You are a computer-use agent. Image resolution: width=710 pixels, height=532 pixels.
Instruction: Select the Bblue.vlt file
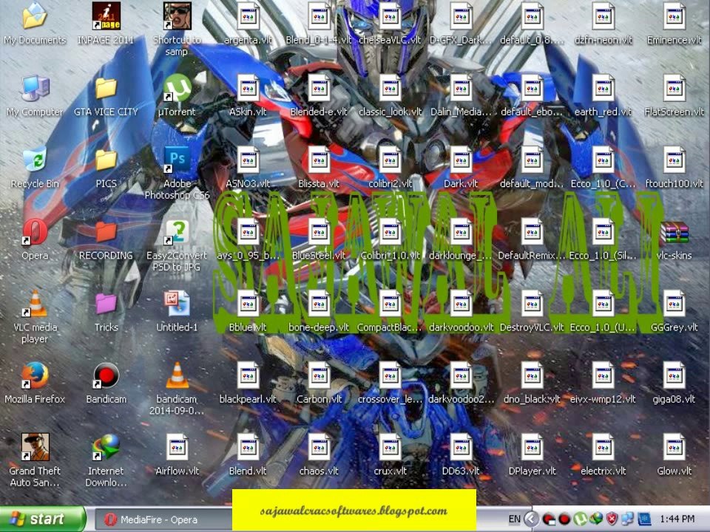tap(248, 304)
